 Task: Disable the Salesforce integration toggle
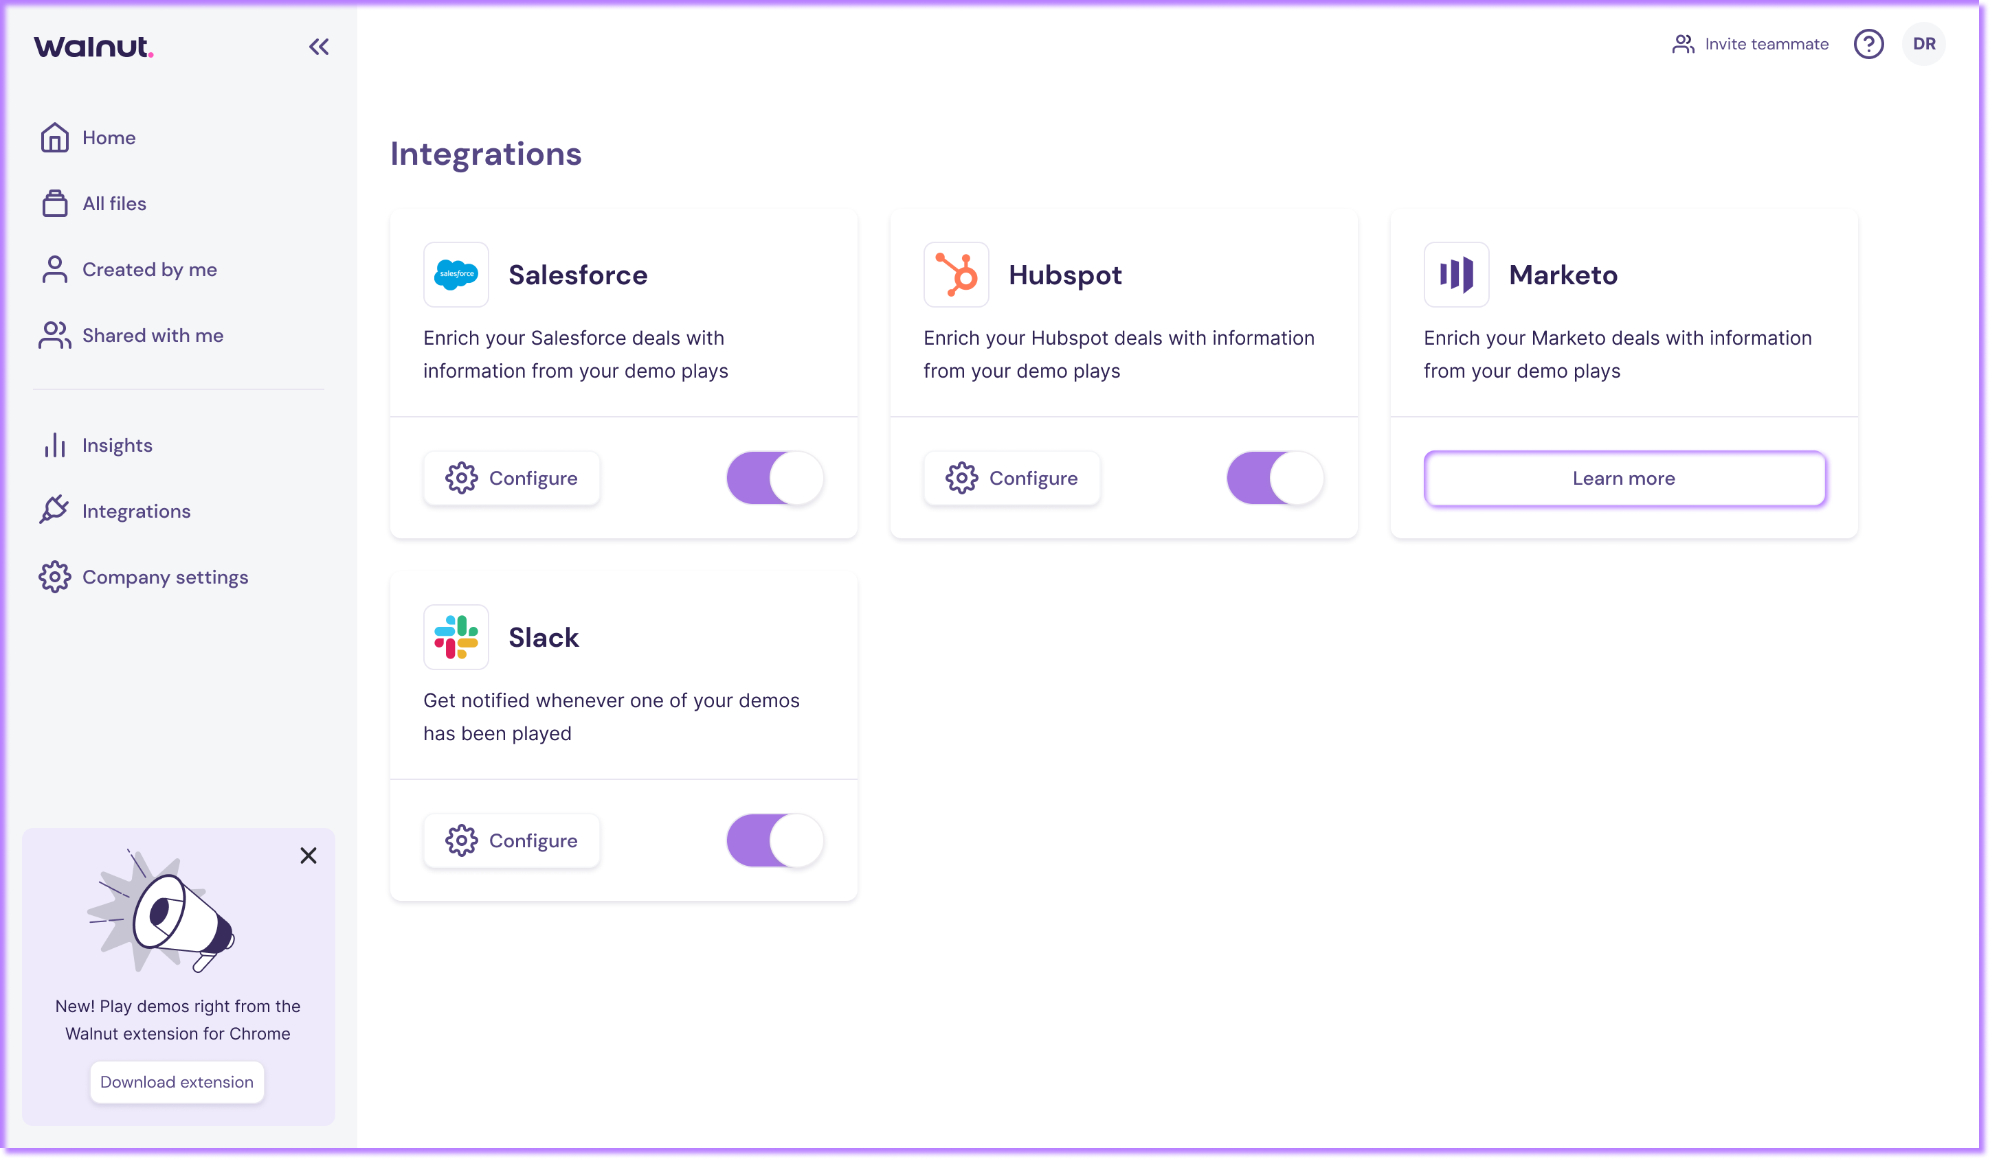774,478
